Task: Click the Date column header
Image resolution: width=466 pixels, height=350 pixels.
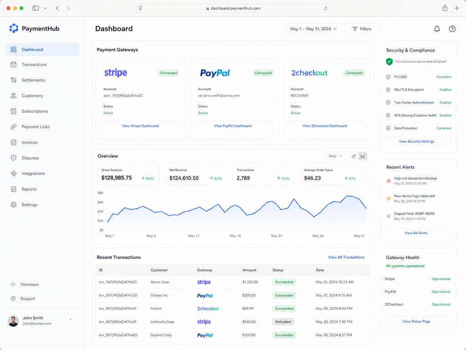Action: coord(320,270)
